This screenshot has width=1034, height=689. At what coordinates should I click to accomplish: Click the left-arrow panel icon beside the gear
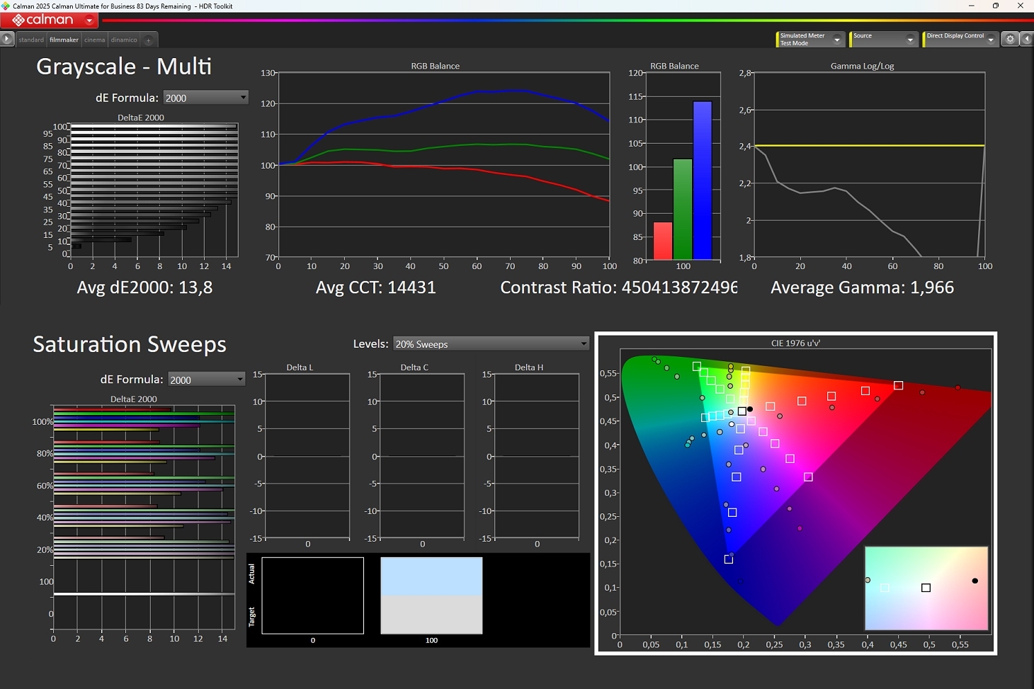(x=1026, y=40)
